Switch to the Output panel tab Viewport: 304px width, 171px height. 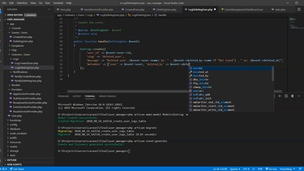coord(76,96)
